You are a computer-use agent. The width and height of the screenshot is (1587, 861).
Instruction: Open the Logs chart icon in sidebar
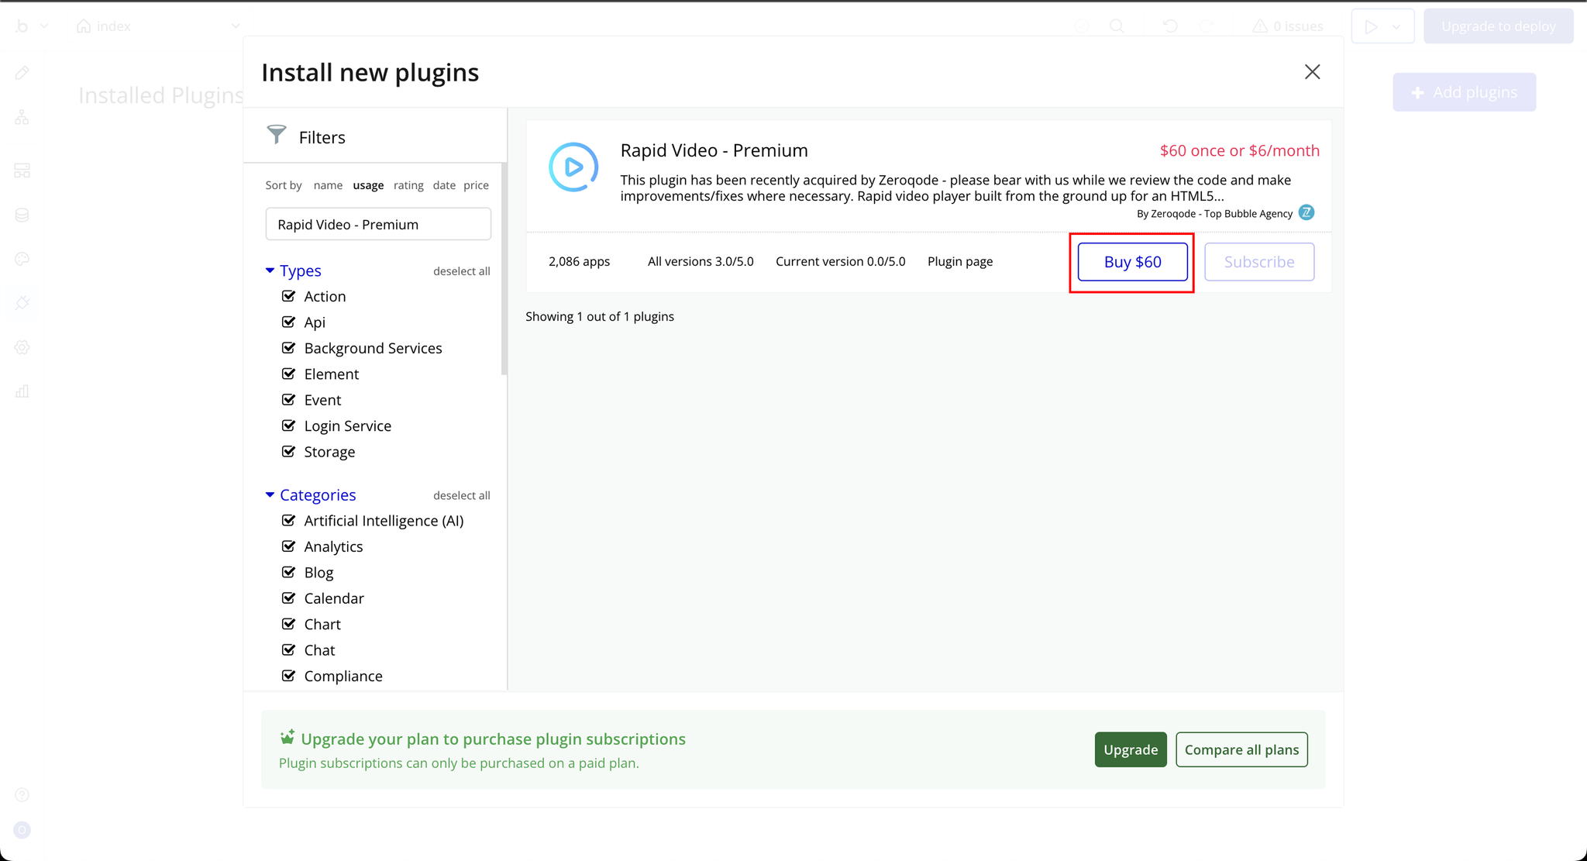22,391
